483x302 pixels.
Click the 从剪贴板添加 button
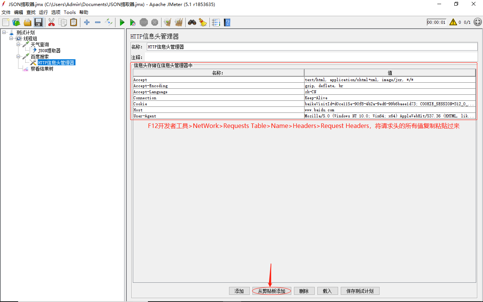click(272, 291)
